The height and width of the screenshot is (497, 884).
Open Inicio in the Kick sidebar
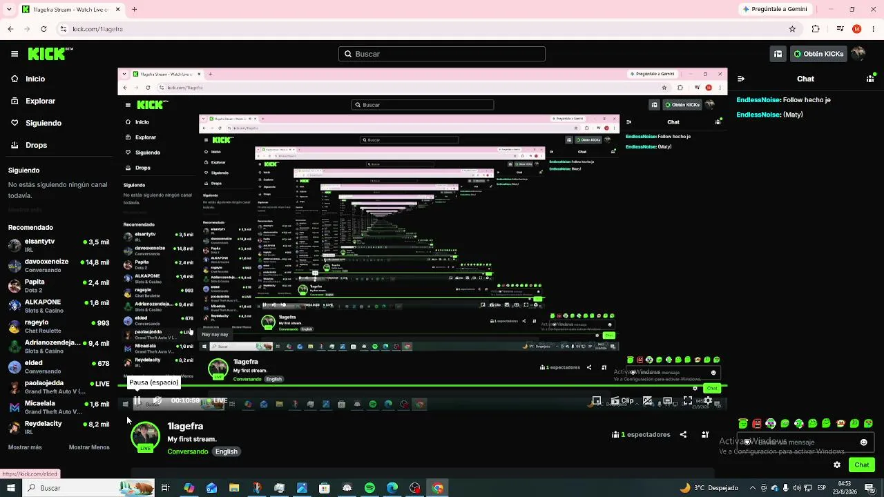click(x=28, y=79)
